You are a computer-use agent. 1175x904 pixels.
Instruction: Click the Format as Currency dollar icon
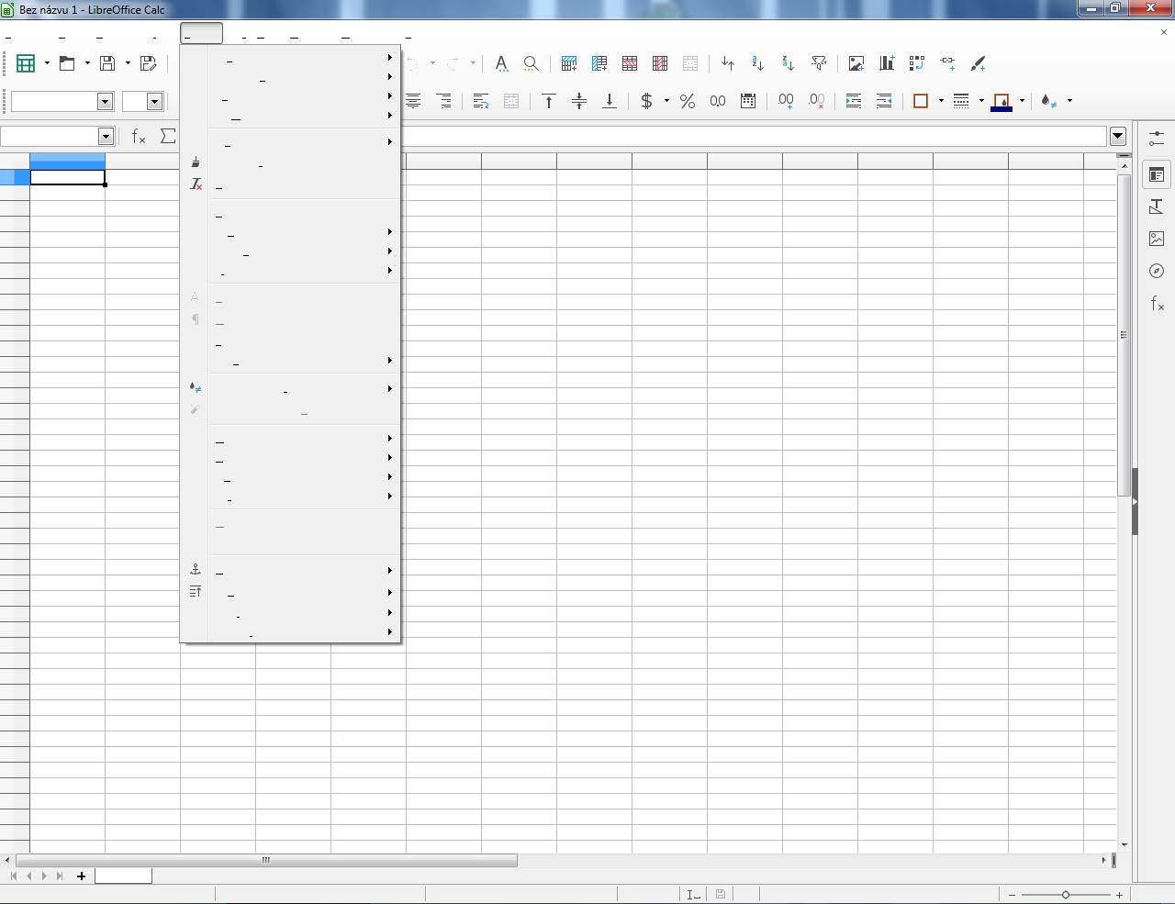pos(647,101)
